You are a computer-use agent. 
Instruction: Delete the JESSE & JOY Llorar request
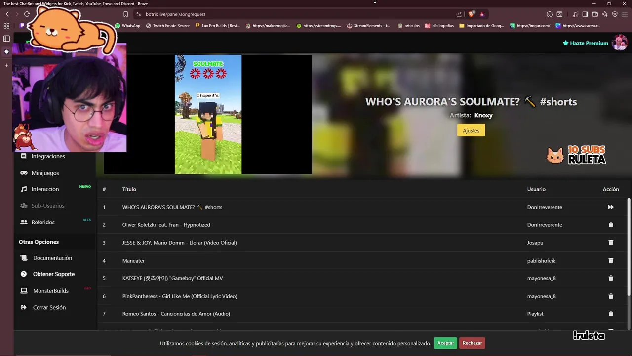coord(611,243)
